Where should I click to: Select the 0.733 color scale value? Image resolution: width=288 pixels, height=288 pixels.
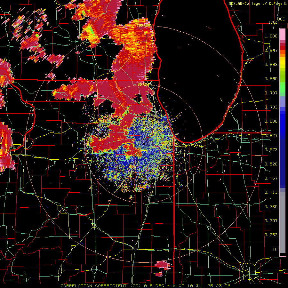(x=271, y=107)
